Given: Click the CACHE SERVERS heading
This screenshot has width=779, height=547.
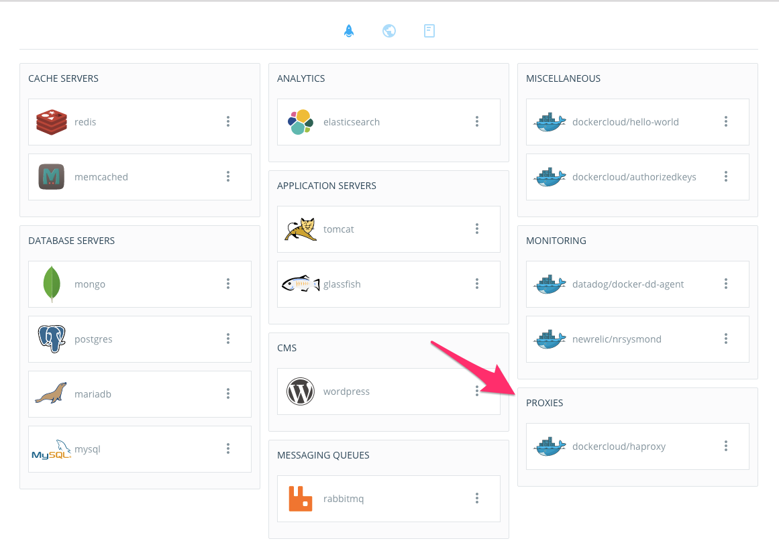Looking at the screenshot, I should [63, 78].
